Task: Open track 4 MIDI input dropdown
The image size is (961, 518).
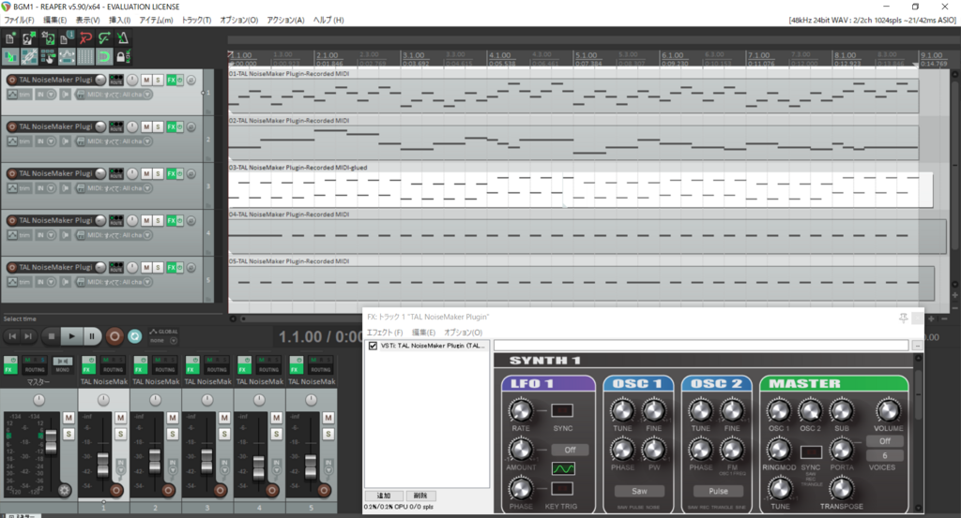Action: (147, 235)
